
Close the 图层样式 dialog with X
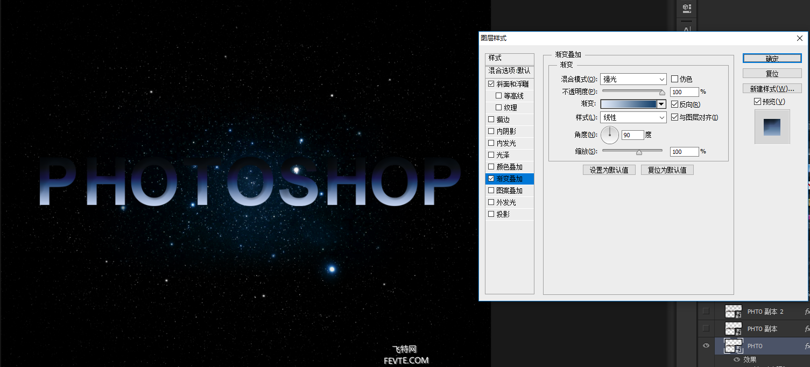pyautogui.click(x=800, y=38)
